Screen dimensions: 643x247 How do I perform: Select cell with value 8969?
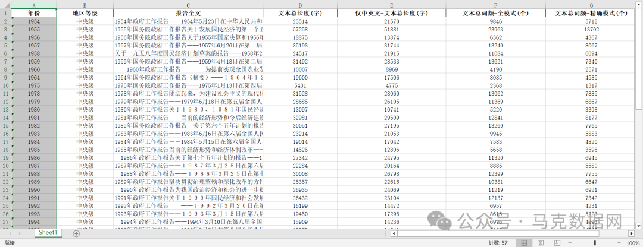(392, 69)
